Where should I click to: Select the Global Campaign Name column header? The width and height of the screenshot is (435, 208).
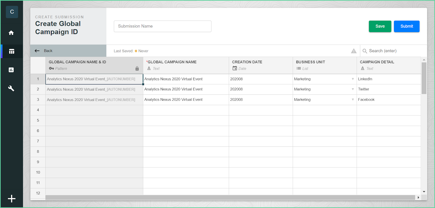[186, 65]
